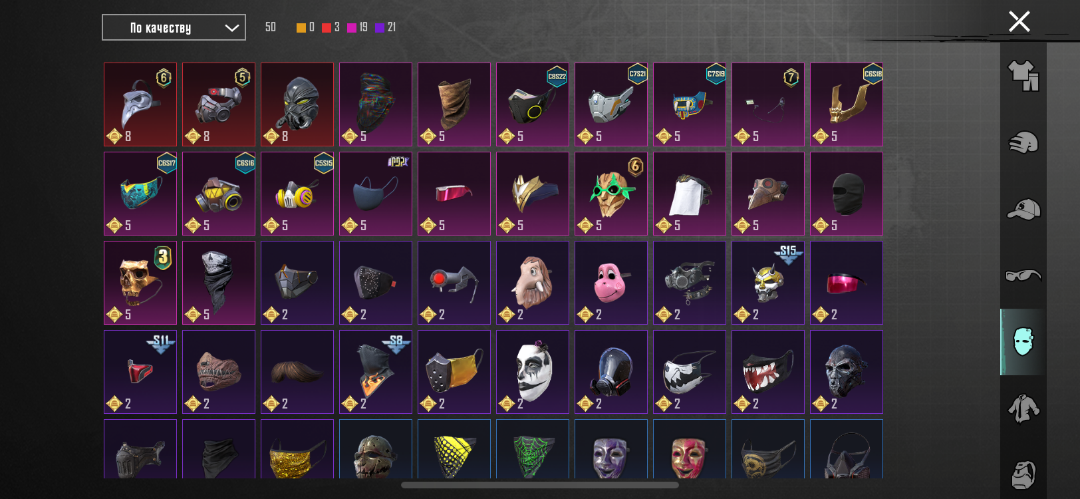Filter by red quality color square
Screen dimensions: 1080x499
click(x=327, y=27)
